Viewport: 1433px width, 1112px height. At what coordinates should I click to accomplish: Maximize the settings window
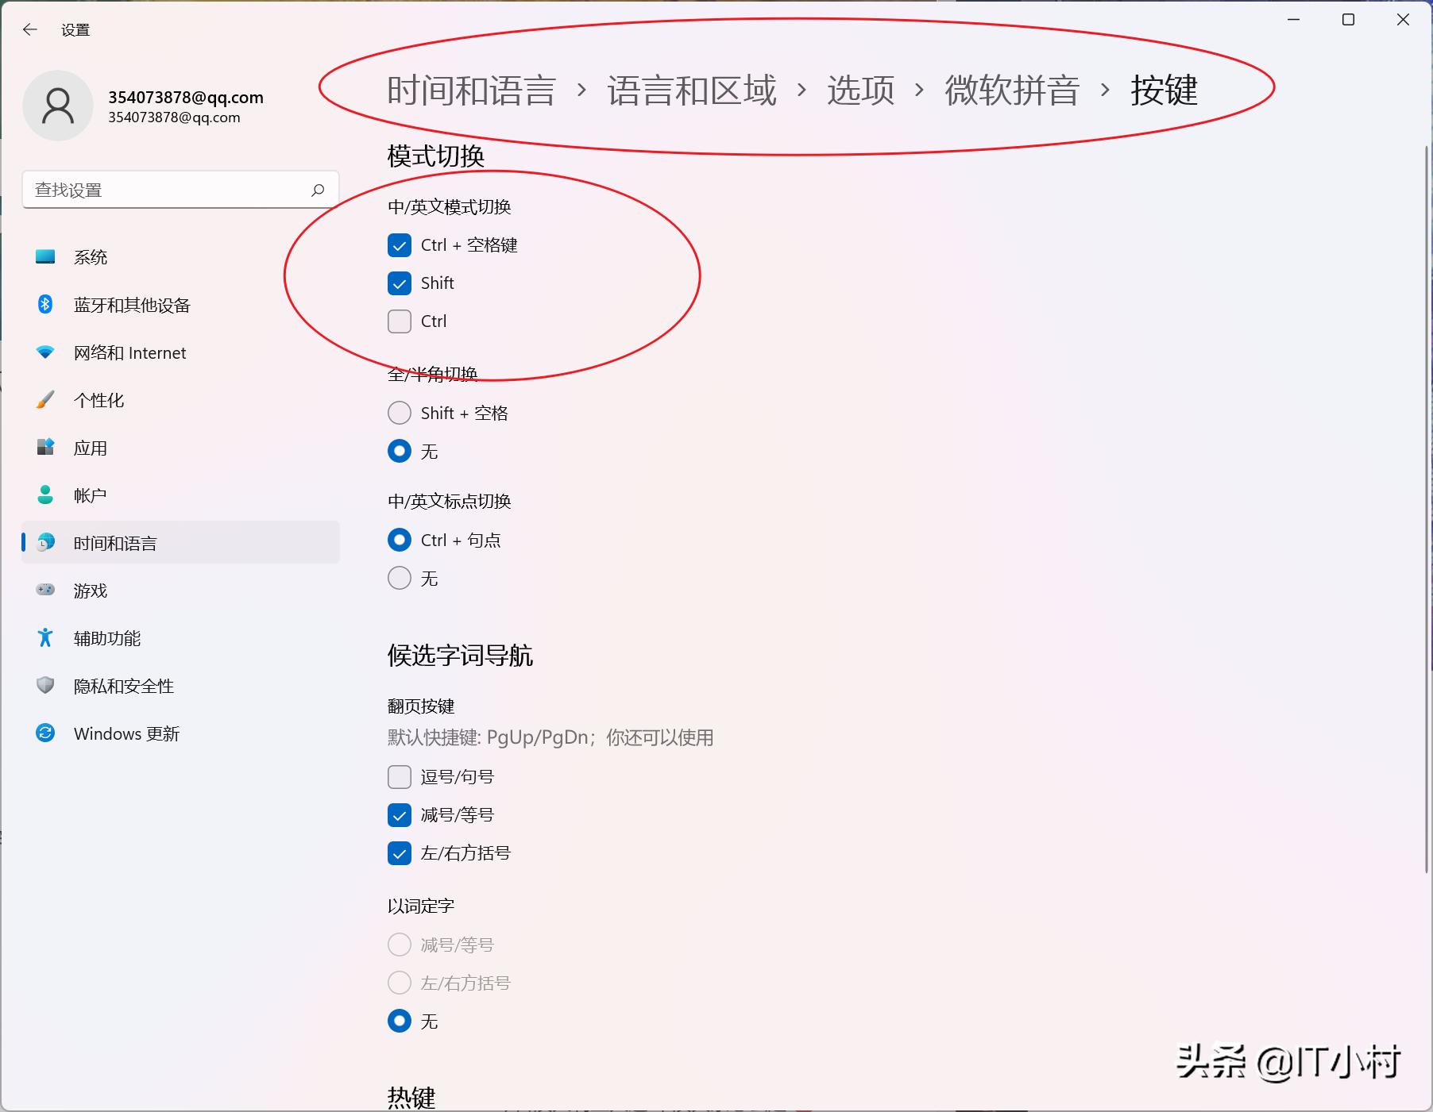1348,20
